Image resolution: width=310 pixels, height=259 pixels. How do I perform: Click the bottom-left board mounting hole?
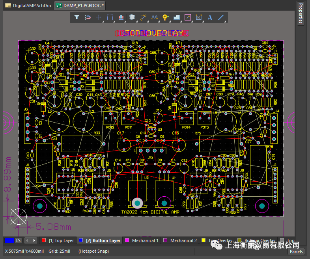(40, 206)
